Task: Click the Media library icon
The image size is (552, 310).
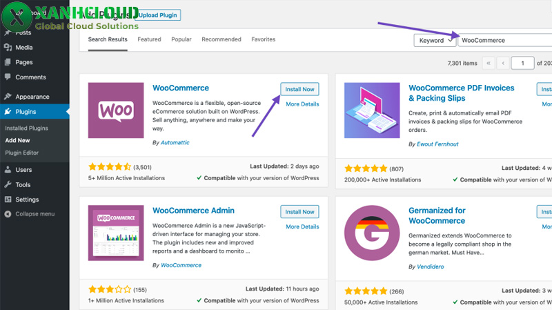Action: pyautogui.click(x=8, y=48)
